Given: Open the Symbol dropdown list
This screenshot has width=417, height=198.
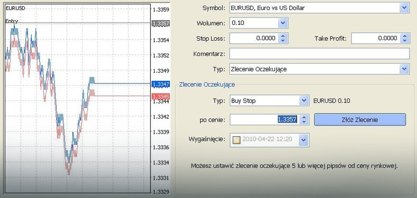Looking at the screenshot, I should (404, 8).
